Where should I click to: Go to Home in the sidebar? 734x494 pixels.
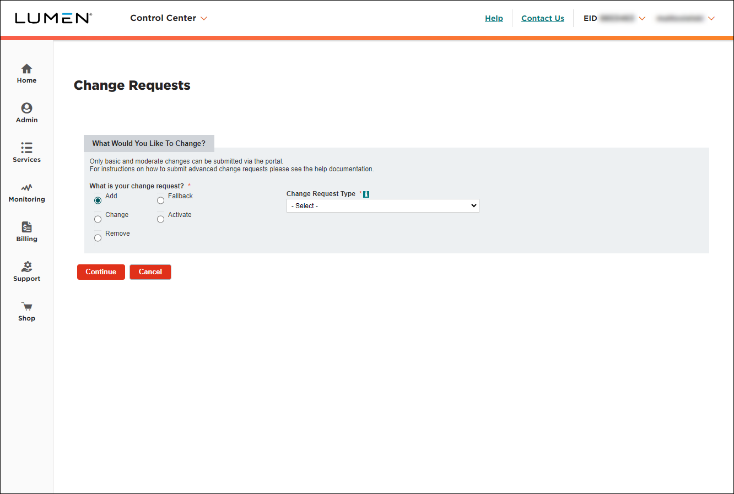click(26, 73)
